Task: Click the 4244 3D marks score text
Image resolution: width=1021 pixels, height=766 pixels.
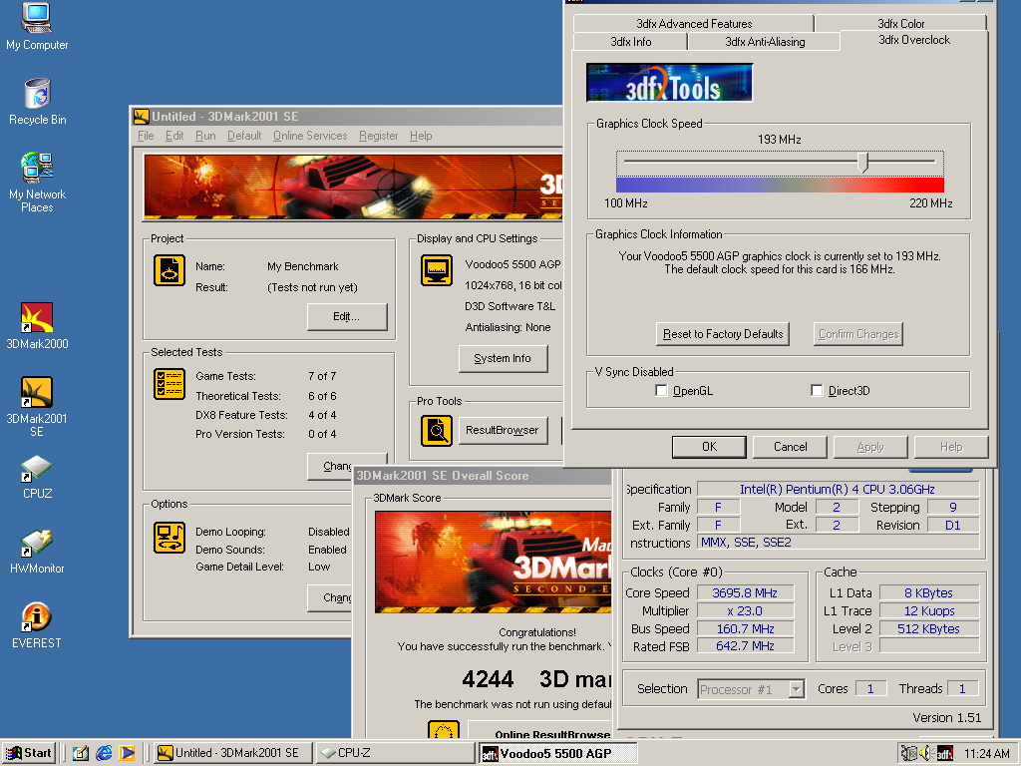Action: click(x=536, y=680)
